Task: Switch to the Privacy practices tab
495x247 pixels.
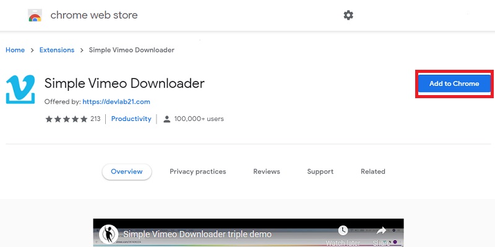Action: tap(198, 172)
